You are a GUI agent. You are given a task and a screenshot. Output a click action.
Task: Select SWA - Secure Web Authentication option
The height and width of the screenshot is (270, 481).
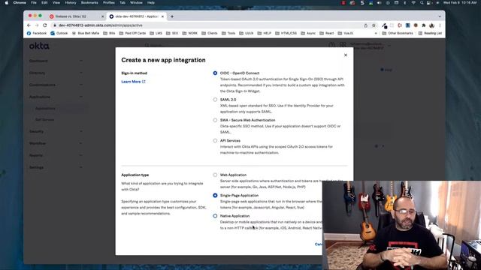(215, 120)
